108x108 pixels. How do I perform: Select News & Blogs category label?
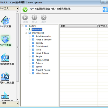[x=42, y=53]
